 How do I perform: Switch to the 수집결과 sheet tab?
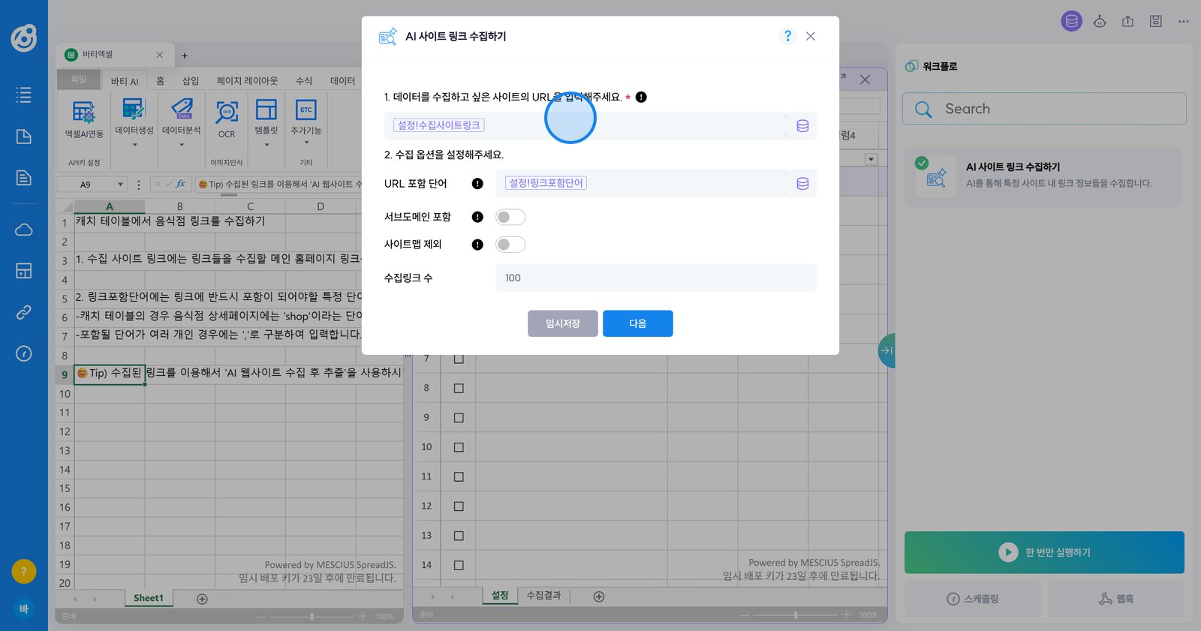click(543, 596)
